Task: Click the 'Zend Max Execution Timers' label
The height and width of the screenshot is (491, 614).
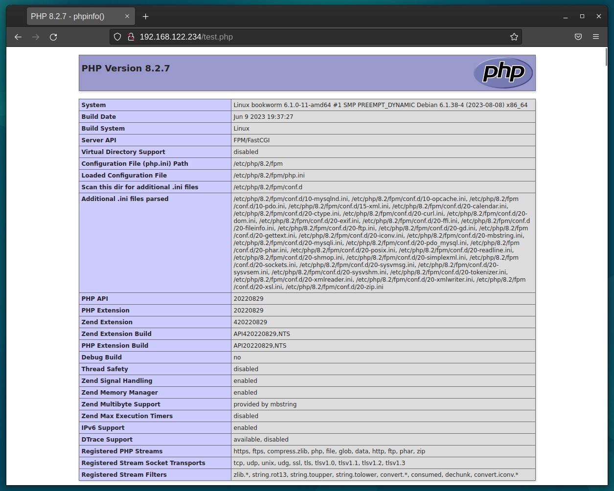Action: coord(127,416)
